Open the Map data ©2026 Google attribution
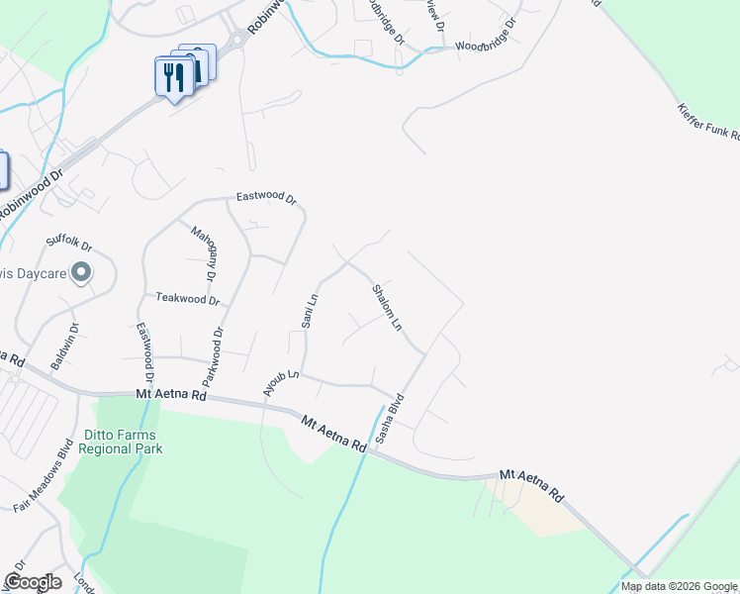This screenshot has height=594, width=740. click(679, 586)
